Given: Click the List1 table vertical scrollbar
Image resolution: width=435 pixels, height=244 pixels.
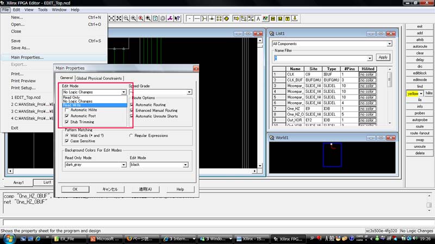Looking at the screenshot, I should (389, 96).
